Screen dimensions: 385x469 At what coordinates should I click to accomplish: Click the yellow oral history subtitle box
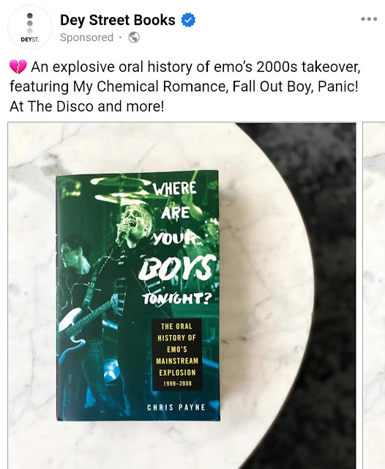(x=177, y=355)
